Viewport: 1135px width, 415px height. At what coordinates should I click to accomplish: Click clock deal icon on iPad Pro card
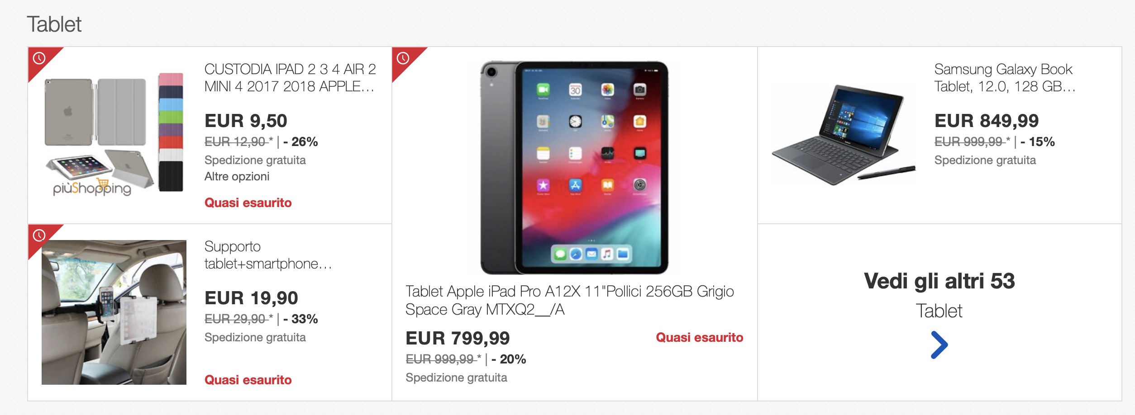pyautogui.click(x=403, y=58)
